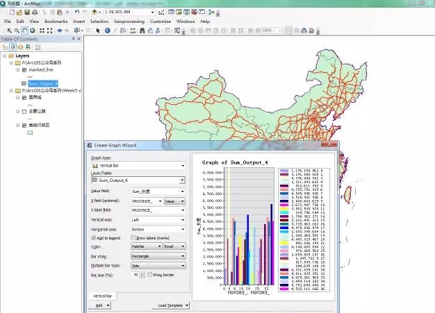Open the Customize menu

(x=161, y=22)
